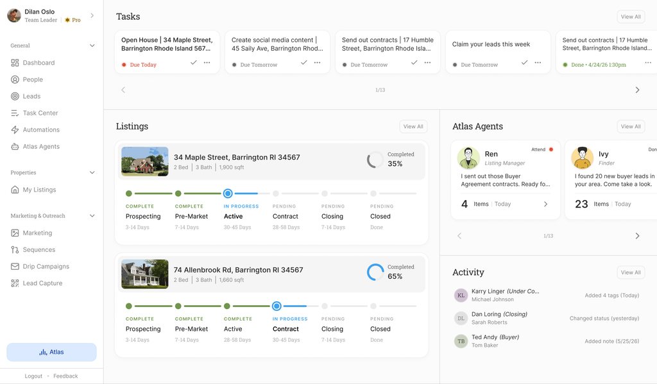Open Ted Andy activity entry
Image resolution: width=657 pixels, height=384 pixels.
pos(547,341)
